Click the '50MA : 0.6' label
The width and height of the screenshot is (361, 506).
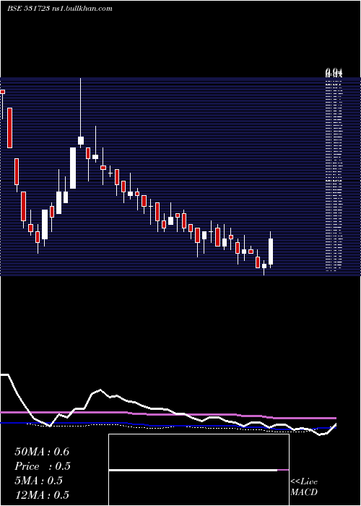pos(42,452)
